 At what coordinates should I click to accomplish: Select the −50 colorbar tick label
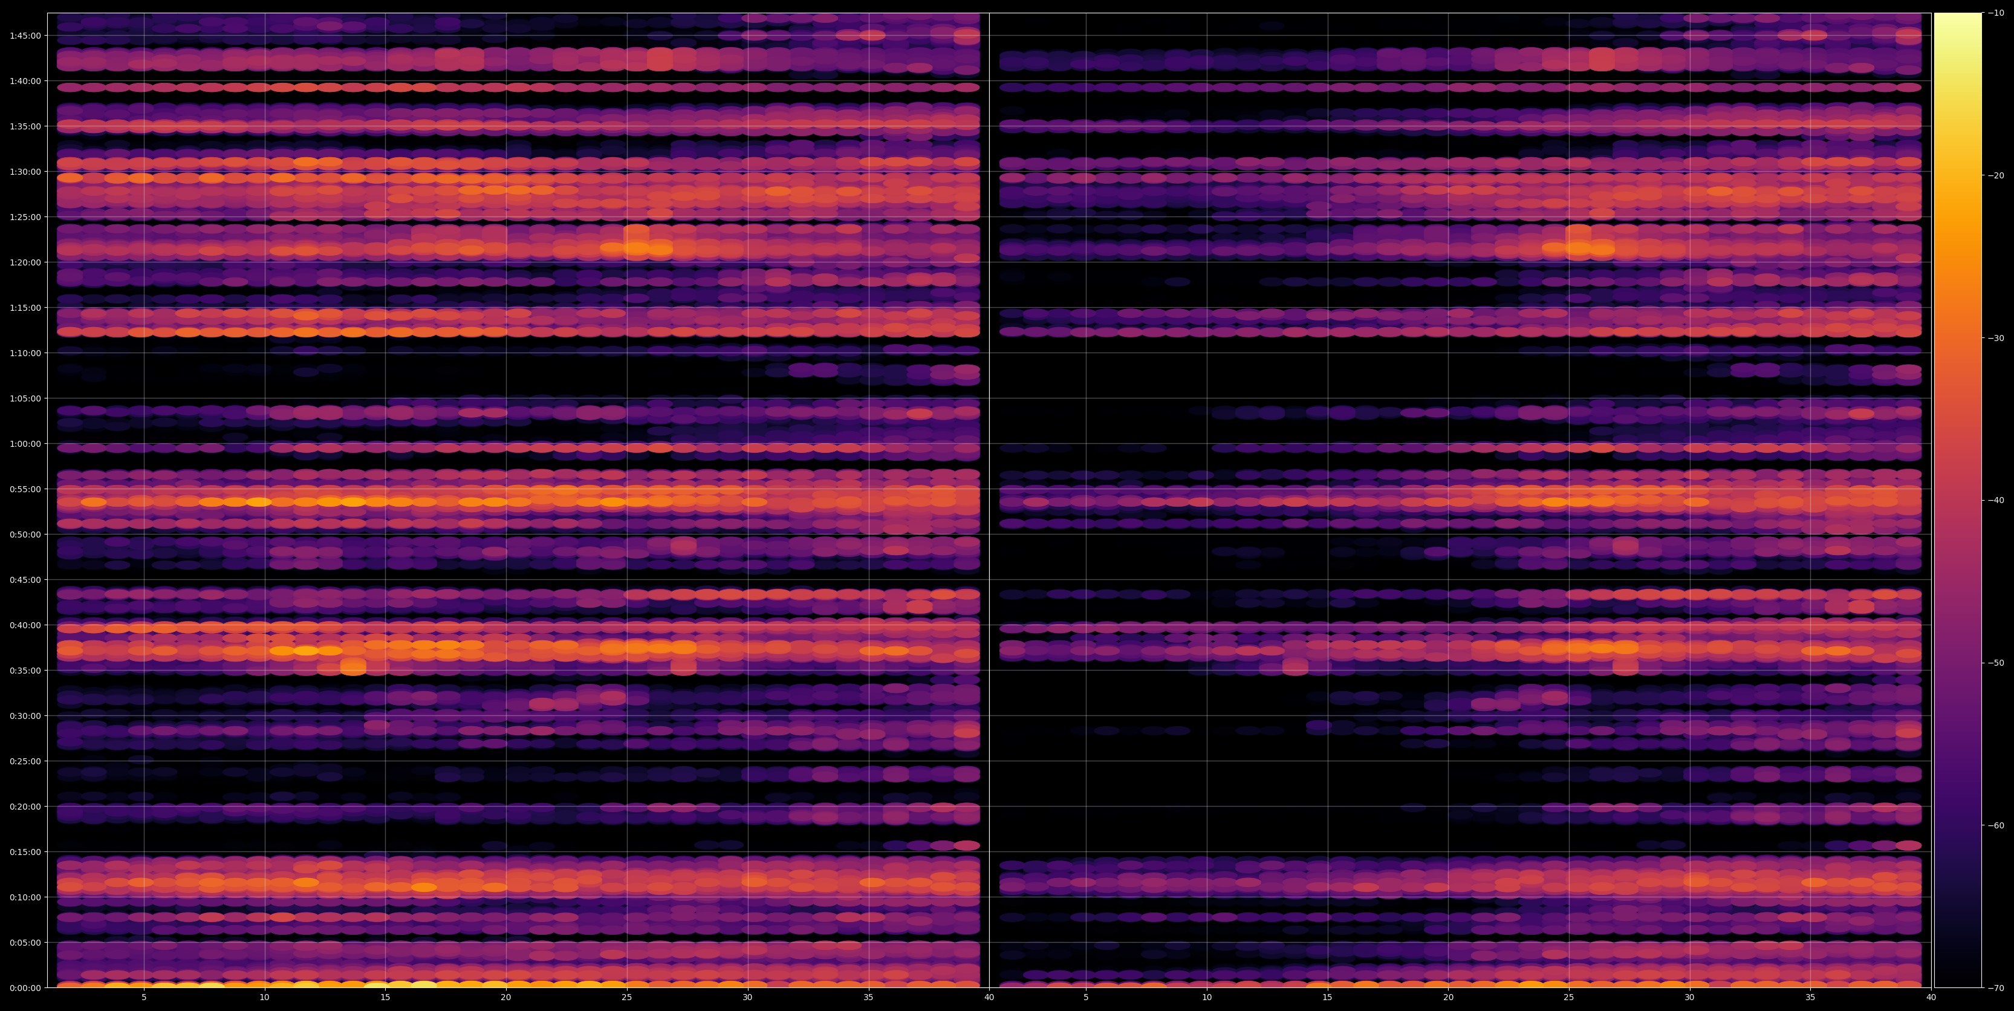click(1996, 663)
